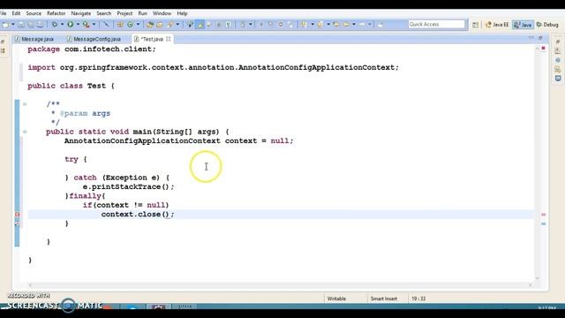
Task: Open the Project menu
Action: click(x=124, y=13)
